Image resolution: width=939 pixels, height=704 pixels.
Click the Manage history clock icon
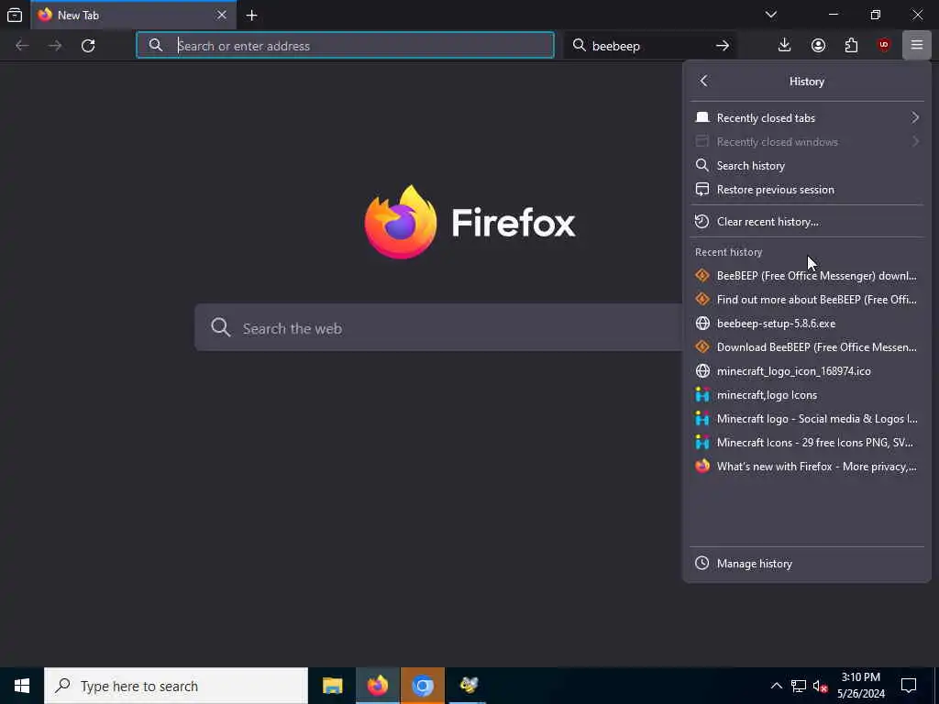point(701,564)
